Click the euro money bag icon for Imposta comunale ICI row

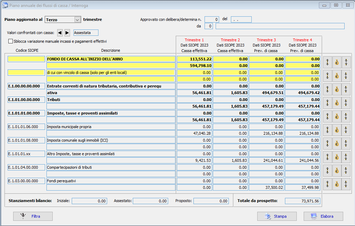point(336,143)
